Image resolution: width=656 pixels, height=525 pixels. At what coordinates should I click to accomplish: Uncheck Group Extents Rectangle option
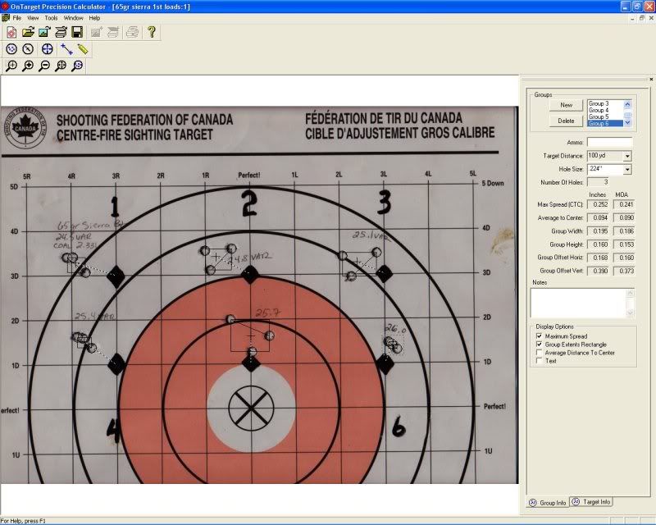pyautogui.click(x=540, y=345)
